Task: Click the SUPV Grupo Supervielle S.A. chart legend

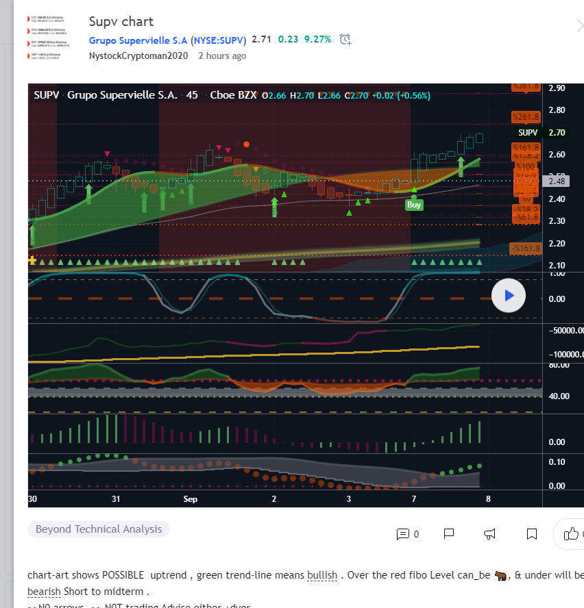Action: pos(106,95)
